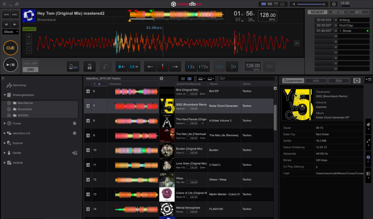Click the orange CUE button
This screenshot has width=373, height=219.
(11, 48)
